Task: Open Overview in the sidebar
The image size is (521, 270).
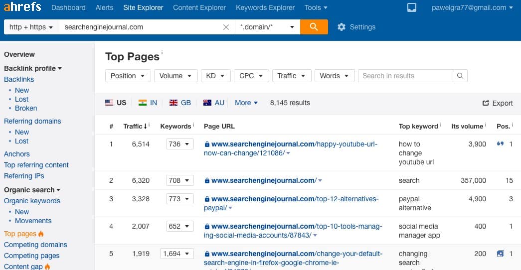Action: [x=19, y=54]
